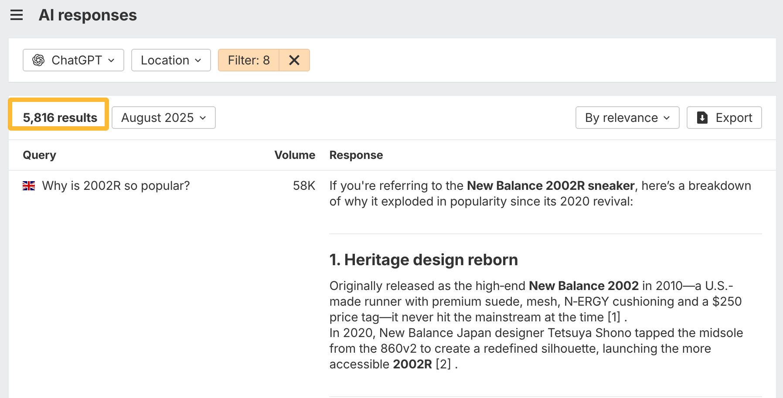The height and width of the screenshot is (398, 783).
Task: Click the 5,816 results count
Action: coord(60,118)
